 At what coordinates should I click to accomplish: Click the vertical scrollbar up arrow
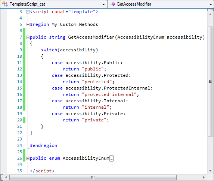pos(210,14)
